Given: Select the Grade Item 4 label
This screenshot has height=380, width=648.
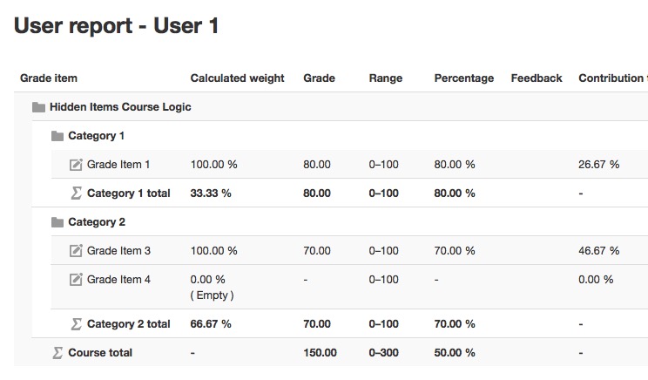Looking at the screenshot, I should coord(118,280).
